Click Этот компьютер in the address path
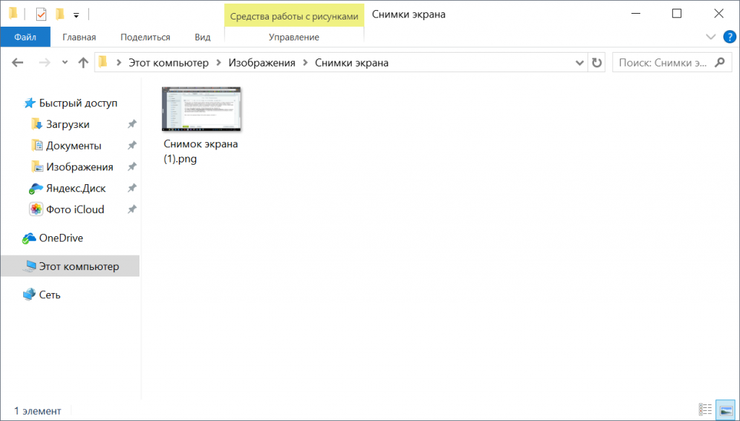 (x=168, y=63)
